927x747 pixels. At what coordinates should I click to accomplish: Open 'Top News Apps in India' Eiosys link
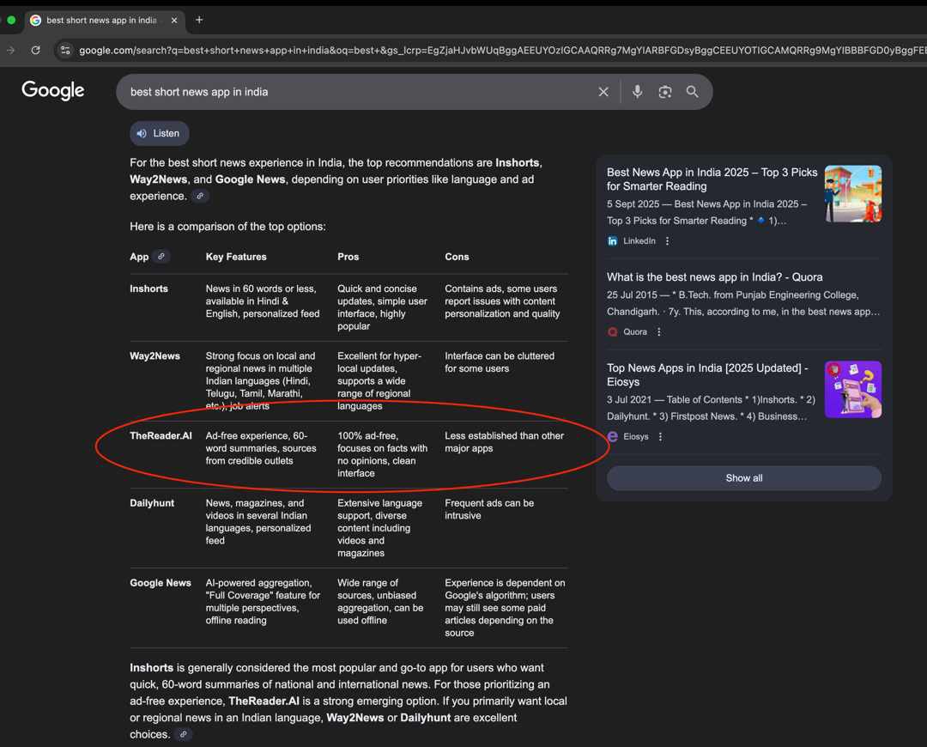pyautogui.click(x=707, y=374)
